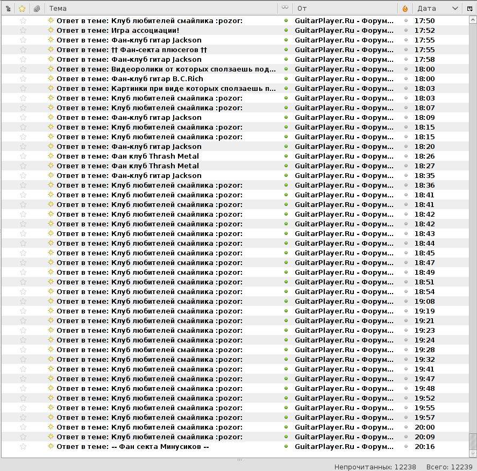Sort by the Дата column arrow
This screenshot has height=471, width=477.
click(x=455, y=9)
